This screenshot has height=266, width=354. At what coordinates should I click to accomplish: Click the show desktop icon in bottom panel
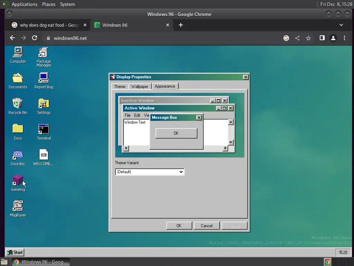(4, 262)
